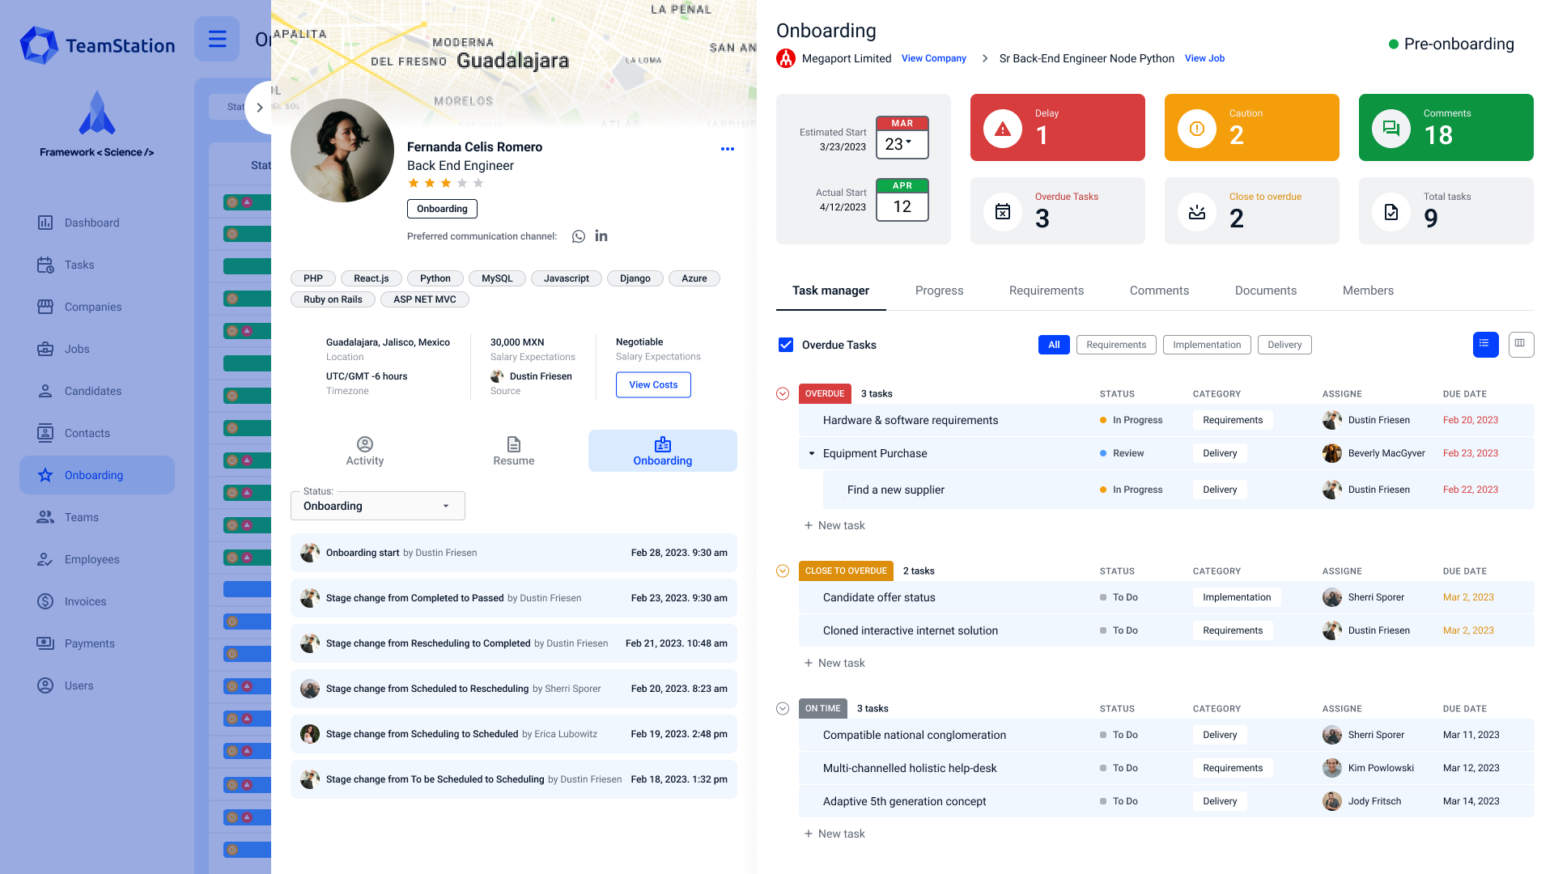Open Invoices from the sidebar
The width and height of the screenshot is (1554, 874).
tap(85, 601)
